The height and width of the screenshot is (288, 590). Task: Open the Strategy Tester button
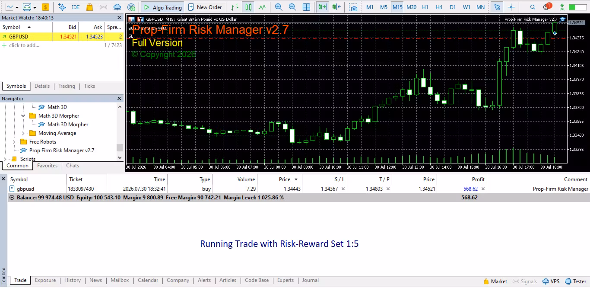click(576, 281)
